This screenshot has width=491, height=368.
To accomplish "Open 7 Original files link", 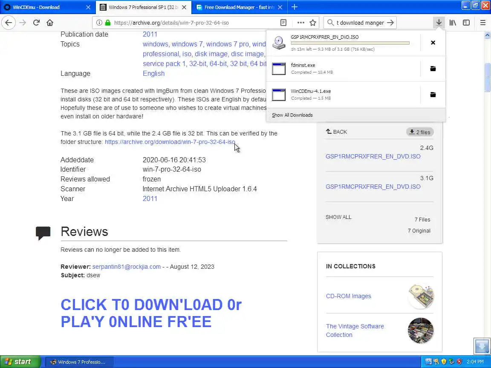I will 419,230.
